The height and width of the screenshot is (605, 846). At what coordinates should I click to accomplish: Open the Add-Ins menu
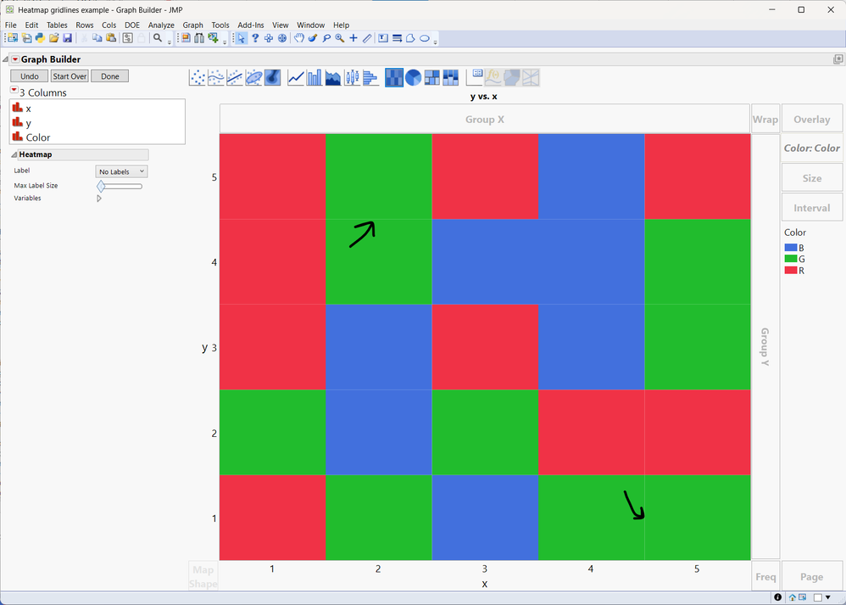point(250,25)
